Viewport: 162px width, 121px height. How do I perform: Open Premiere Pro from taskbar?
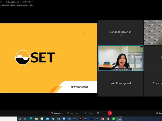point(86,119)
